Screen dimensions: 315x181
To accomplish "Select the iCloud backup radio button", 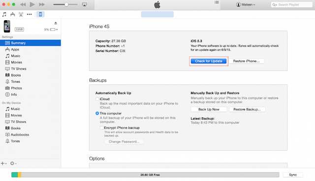I will coord(97,99).
